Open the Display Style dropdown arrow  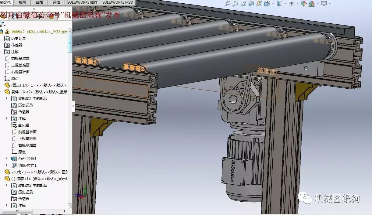point(285,4)
